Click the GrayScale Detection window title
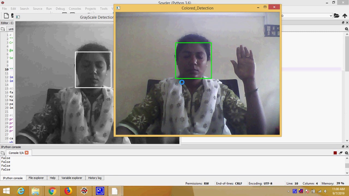Image resolution: width=349 pixels, height=196 pixels. click(x=97, y=17)
